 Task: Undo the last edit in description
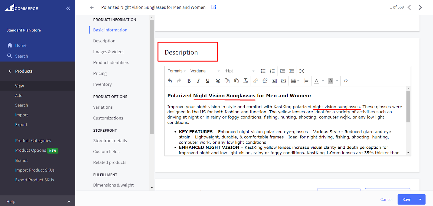pyautogui.click(x=170, y=81)
